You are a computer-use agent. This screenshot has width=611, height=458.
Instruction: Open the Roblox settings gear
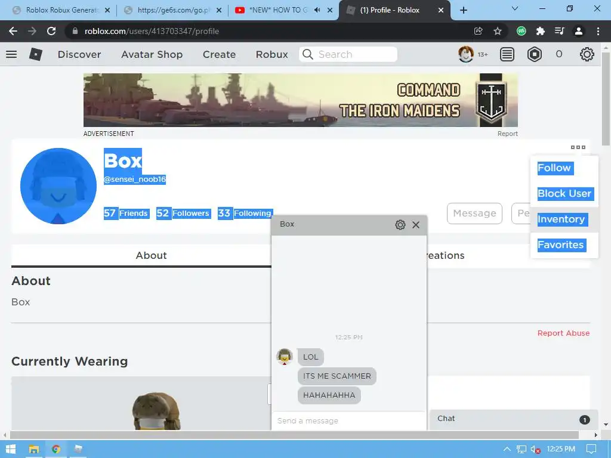587,54
